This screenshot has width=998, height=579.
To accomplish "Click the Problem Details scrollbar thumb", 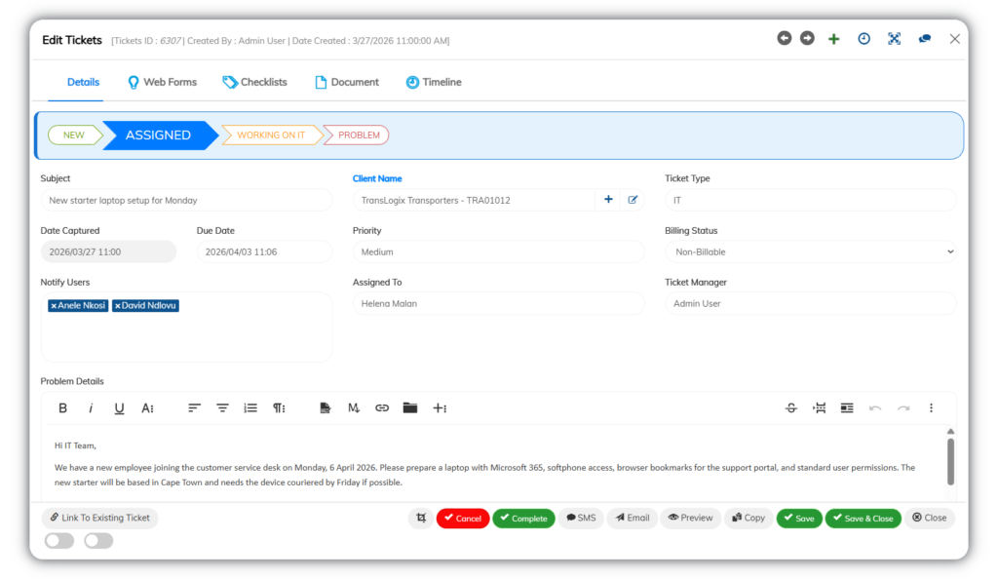I will (x=950, y=462).
